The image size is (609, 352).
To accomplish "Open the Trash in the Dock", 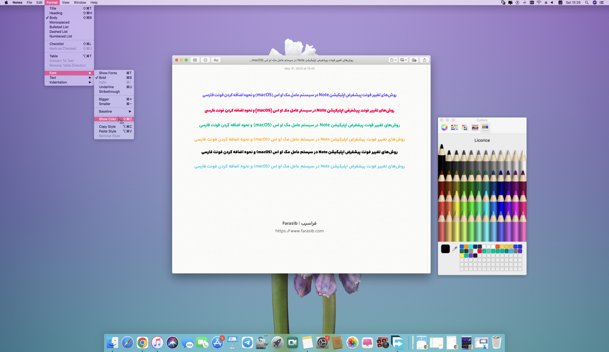I will click(x=496, y=343).
